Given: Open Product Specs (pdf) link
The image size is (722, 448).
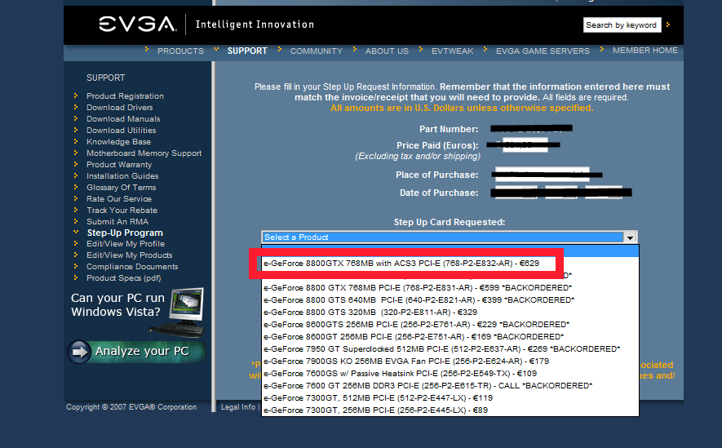Looking at the screenshot, I should [x=123, y=278].
